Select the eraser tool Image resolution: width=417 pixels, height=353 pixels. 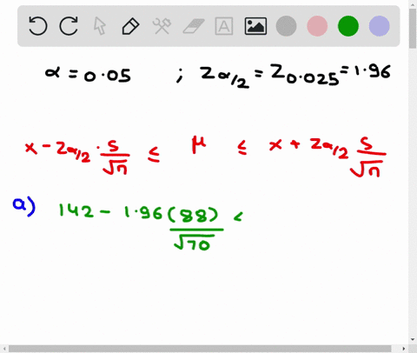tap(194, 26)
